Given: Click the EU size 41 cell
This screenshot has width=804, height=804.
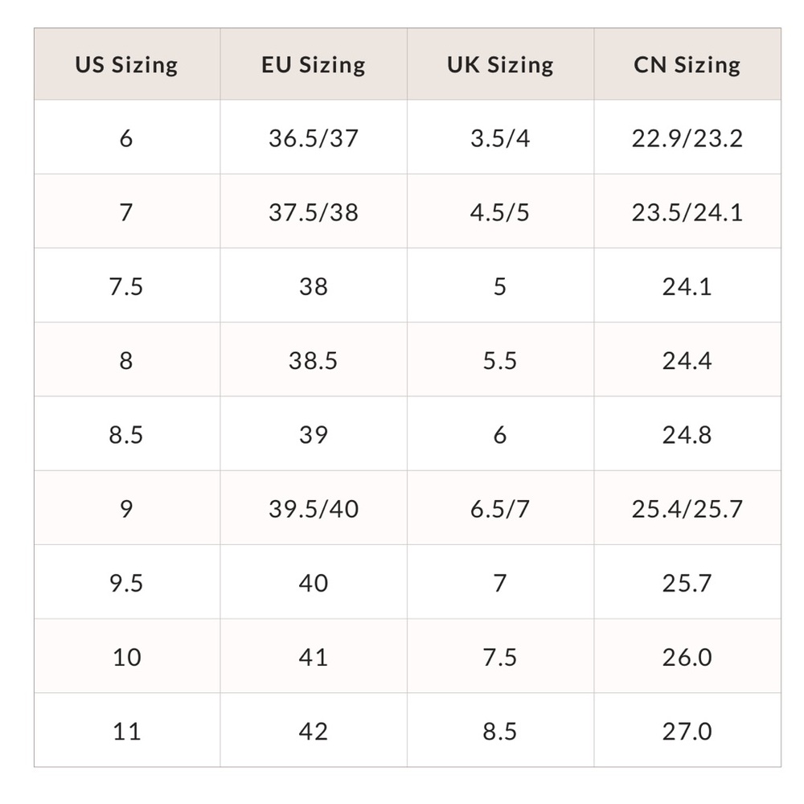Looking at the screenshot, I should coord(313,656).
